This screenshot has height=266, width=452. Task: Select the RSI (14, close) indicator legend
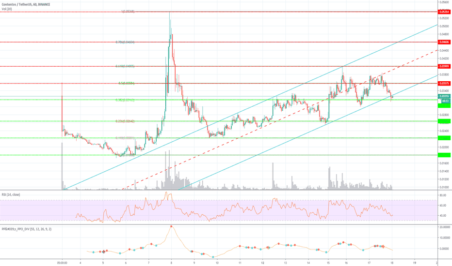[x=11, y=195]
